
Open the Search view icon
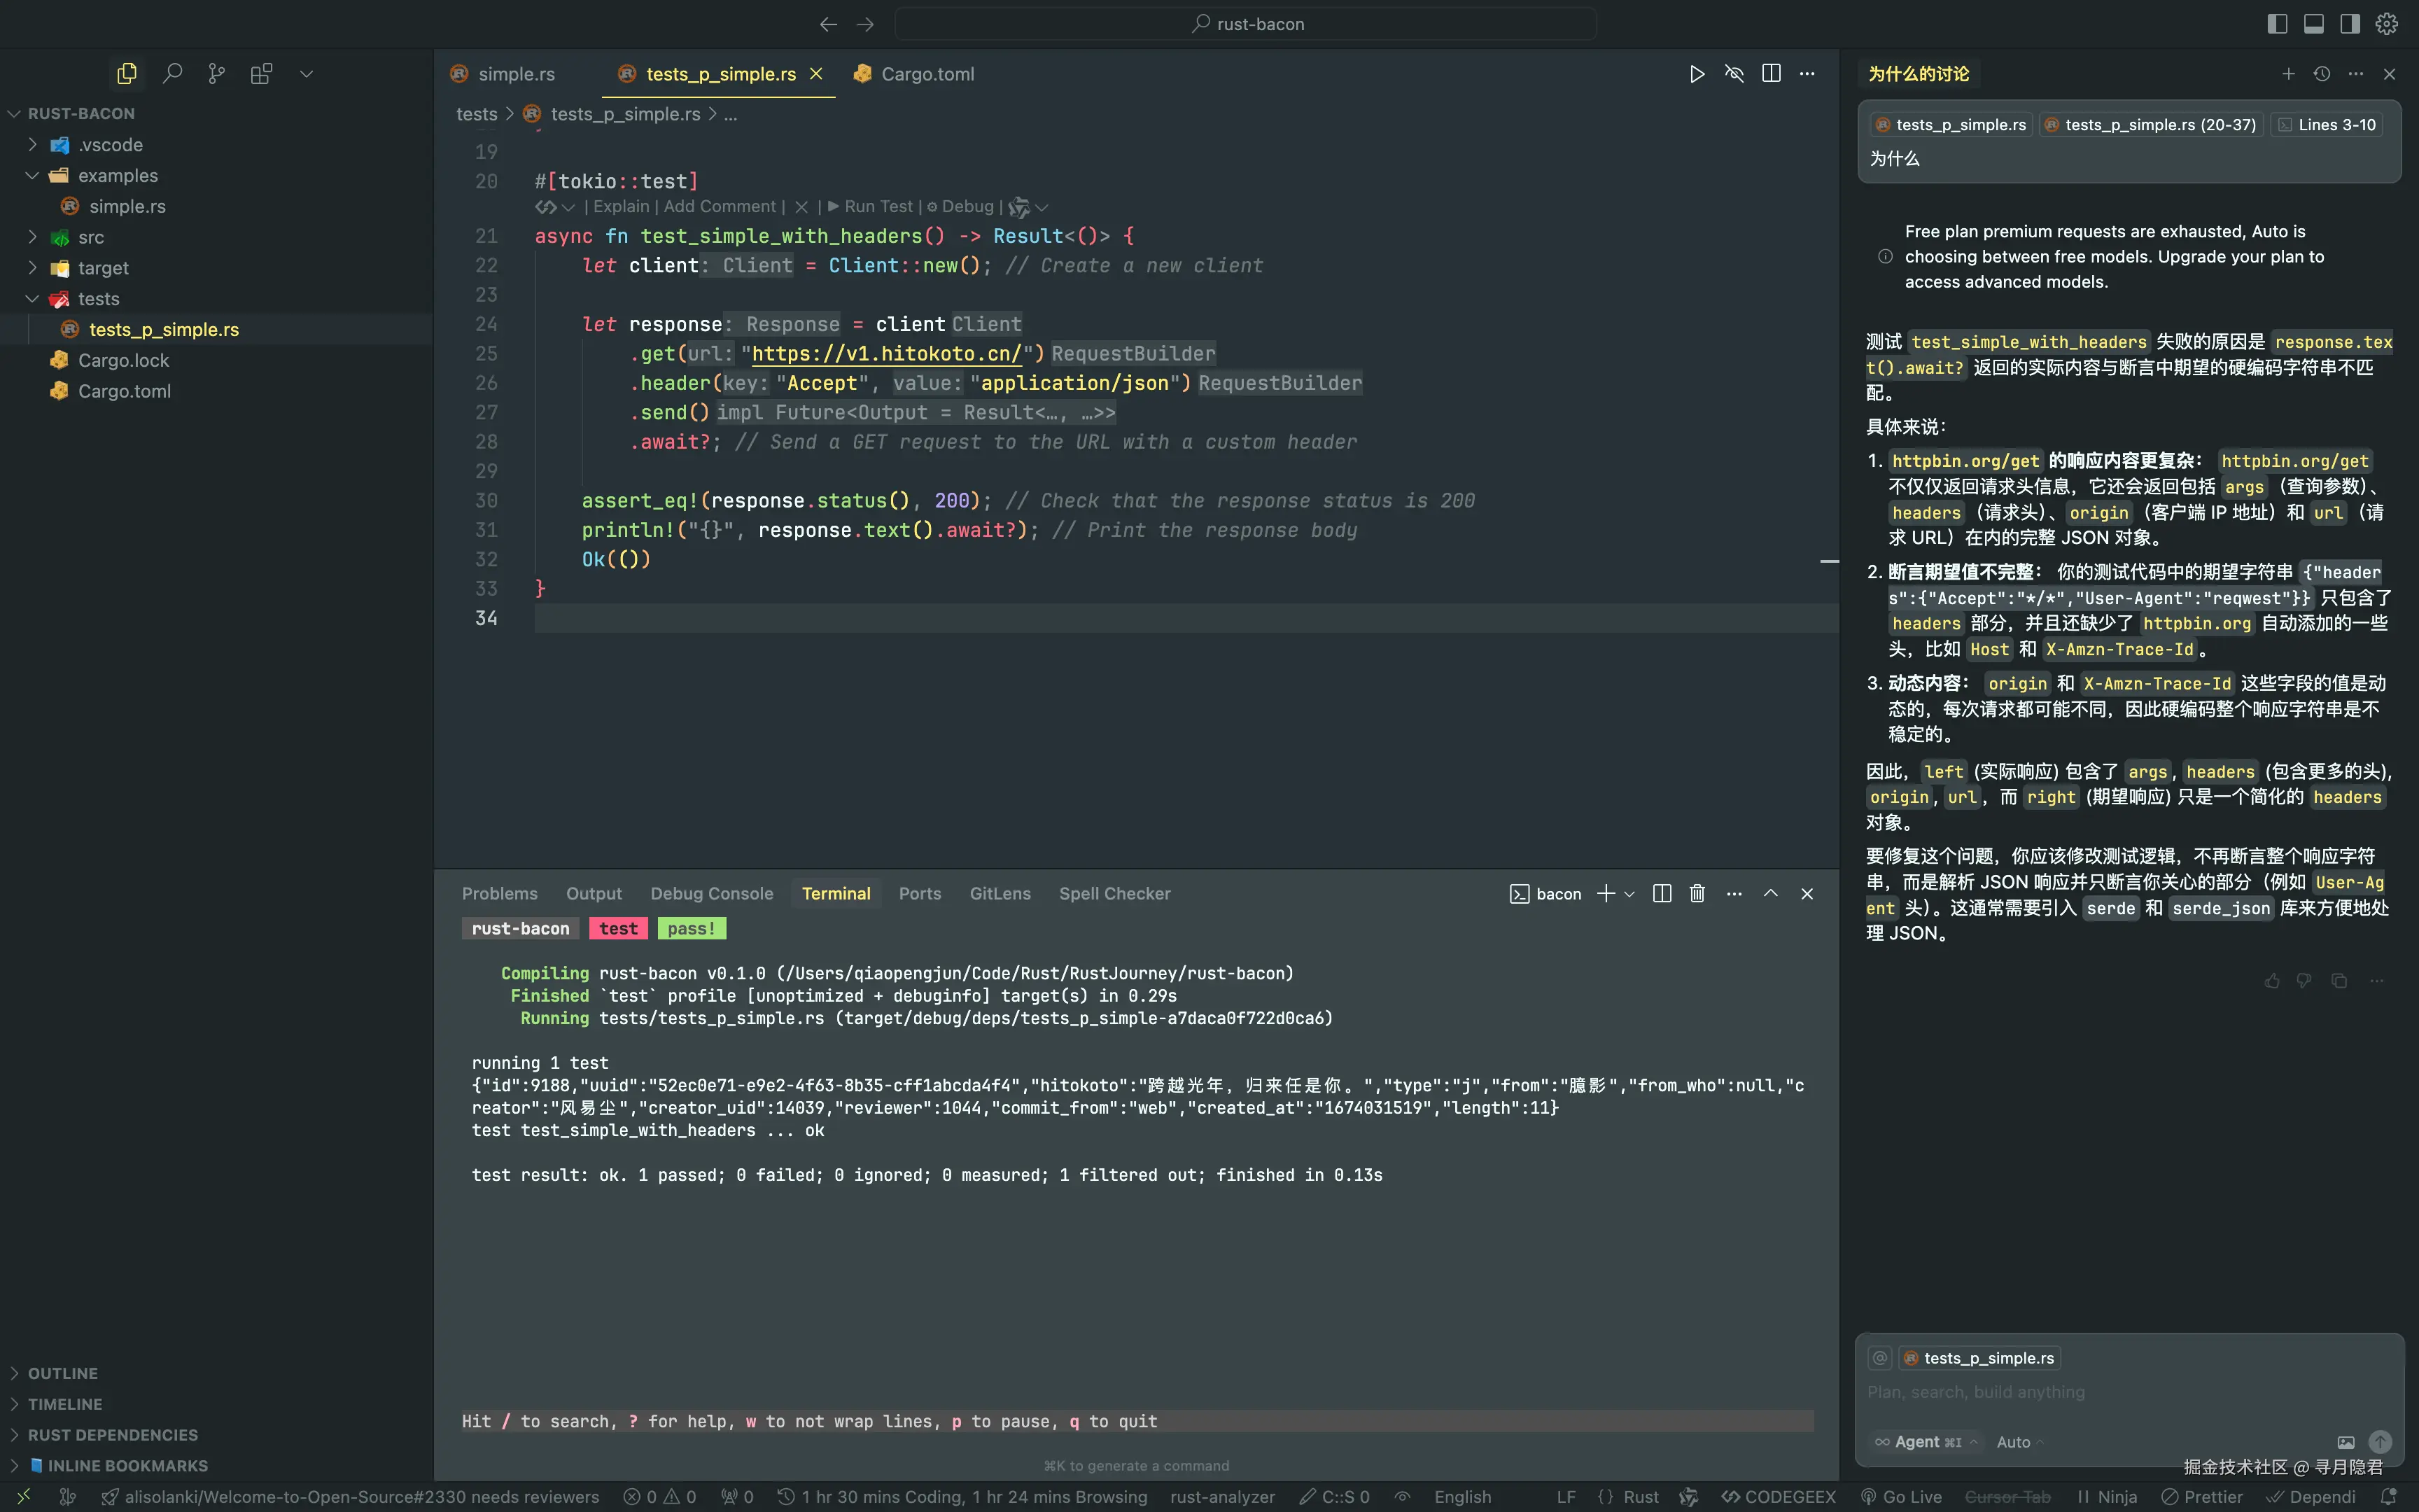(x=172, y=73)
